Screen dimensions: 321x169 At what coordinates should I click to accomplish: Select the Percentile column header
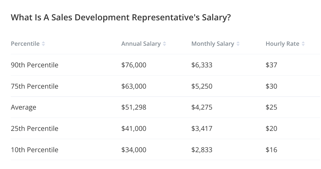tap(25, 44)
